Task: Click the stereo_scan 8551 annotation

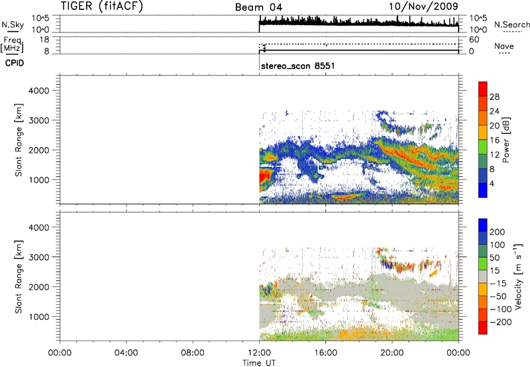Action: (x=297, y=66)
